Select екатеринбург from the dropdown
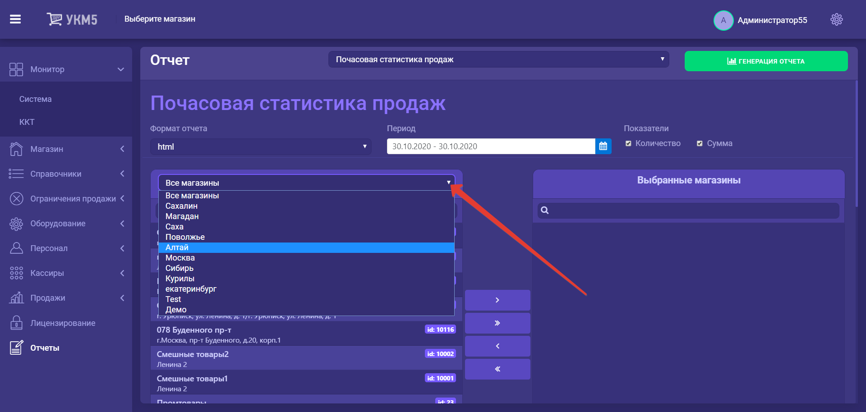Image resolution: width=866 pixels, height=412 pixels. tap(306, 289)
